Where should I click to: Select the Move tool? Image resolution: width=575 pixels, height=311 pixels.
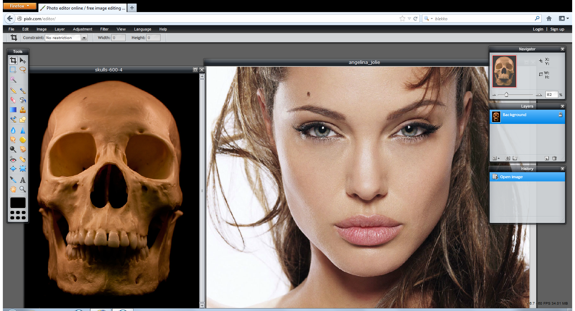(x=23, y=60)
